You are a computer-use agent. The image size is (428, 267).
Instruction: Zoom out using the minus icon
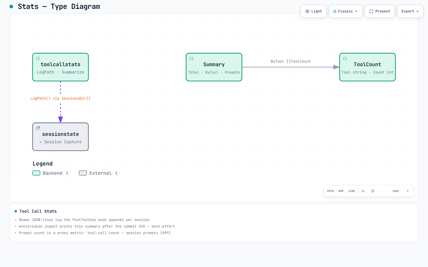coord(383,191)
